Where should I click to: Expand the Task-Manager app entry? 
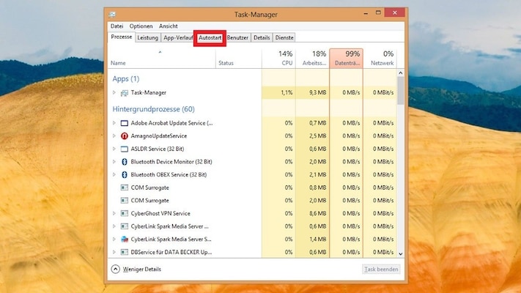[114, 93]
